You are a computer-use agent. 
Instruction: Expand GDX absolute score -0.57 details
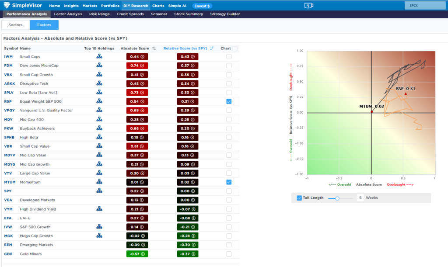click(x=143, y=254)
